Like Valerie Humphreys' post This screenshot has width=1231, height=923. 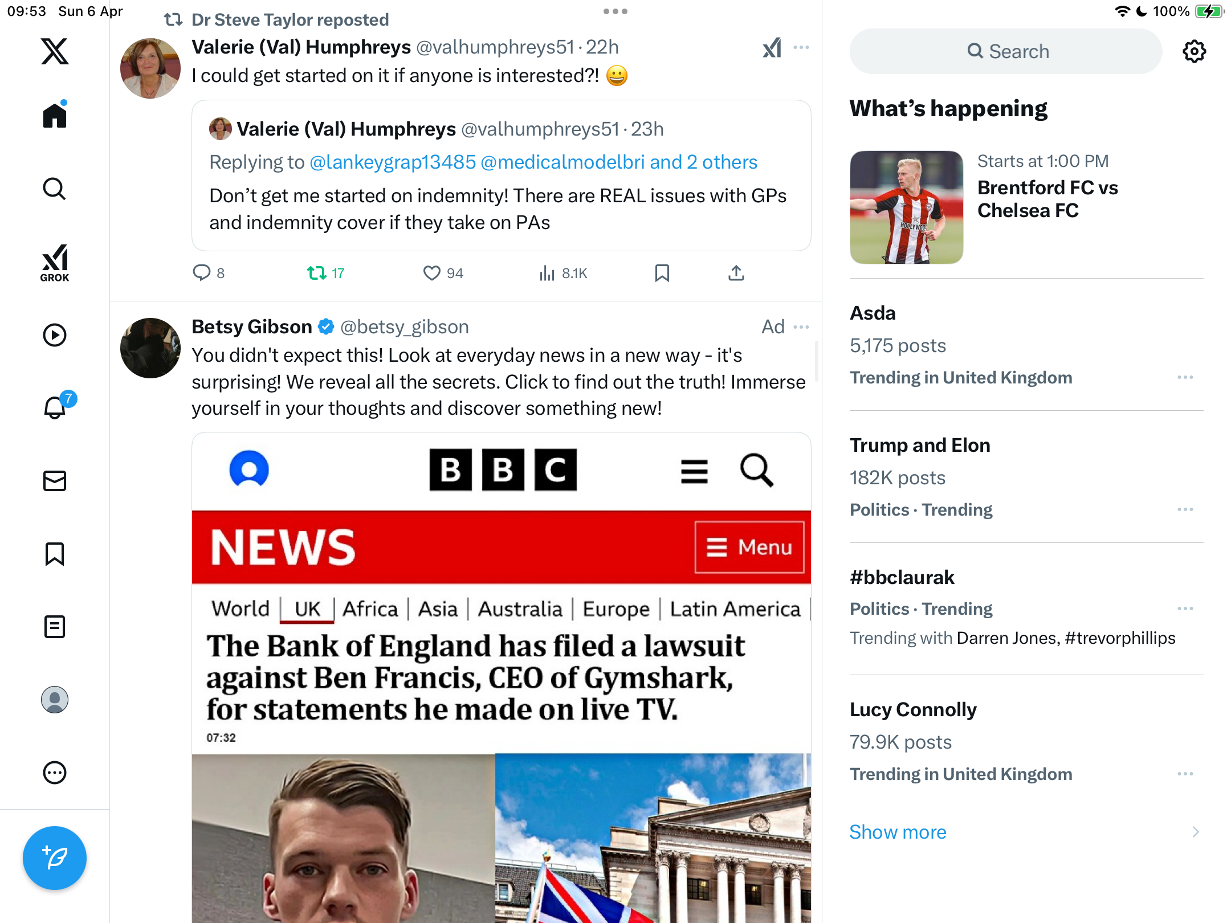click(x=443, y=273)
